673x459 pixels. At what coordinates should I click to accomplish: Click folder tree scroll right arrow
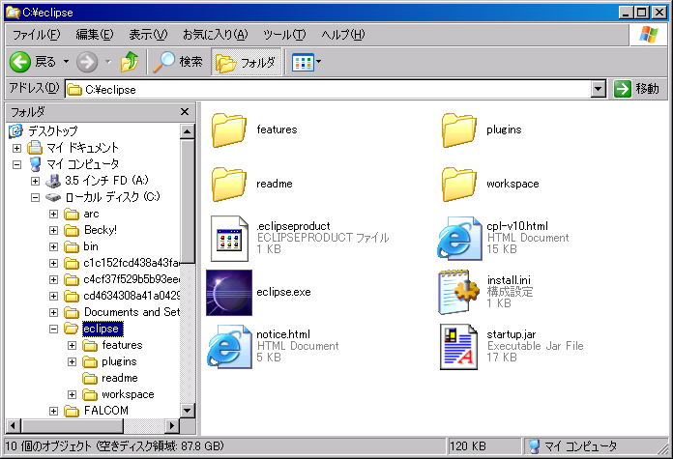pyautogui.click(x=172, y=425)
